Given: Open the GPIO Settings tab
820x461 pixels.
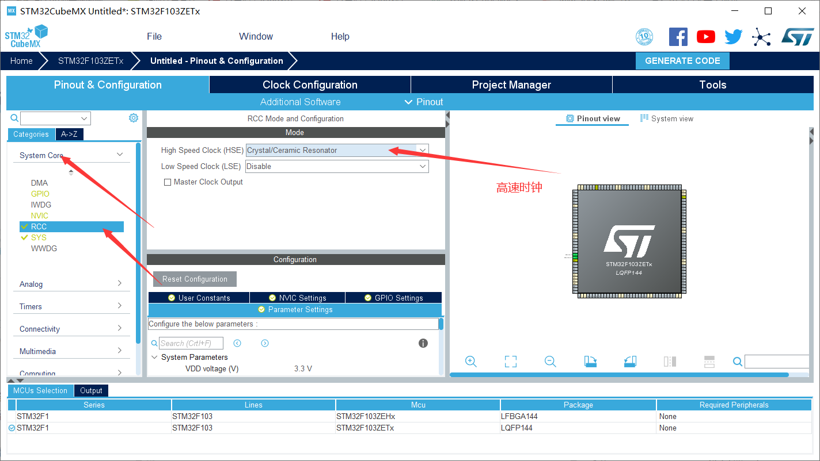Looking at the screenshot, I should (393, 298).
